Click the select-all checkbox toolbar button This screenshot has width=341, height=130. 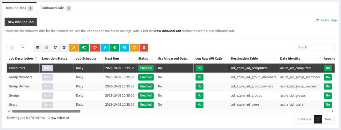[64, 47]
